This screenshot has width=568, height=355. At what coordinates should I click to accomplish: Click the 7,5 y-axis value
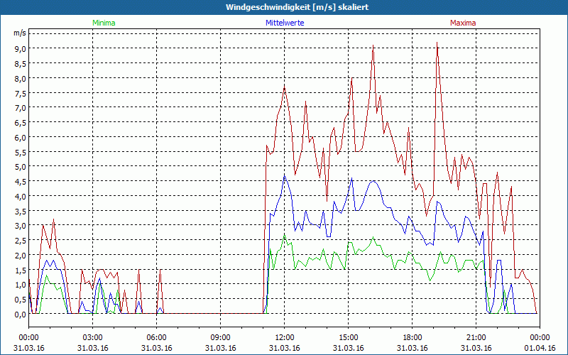pyautogui.click(x=21, y=93)
